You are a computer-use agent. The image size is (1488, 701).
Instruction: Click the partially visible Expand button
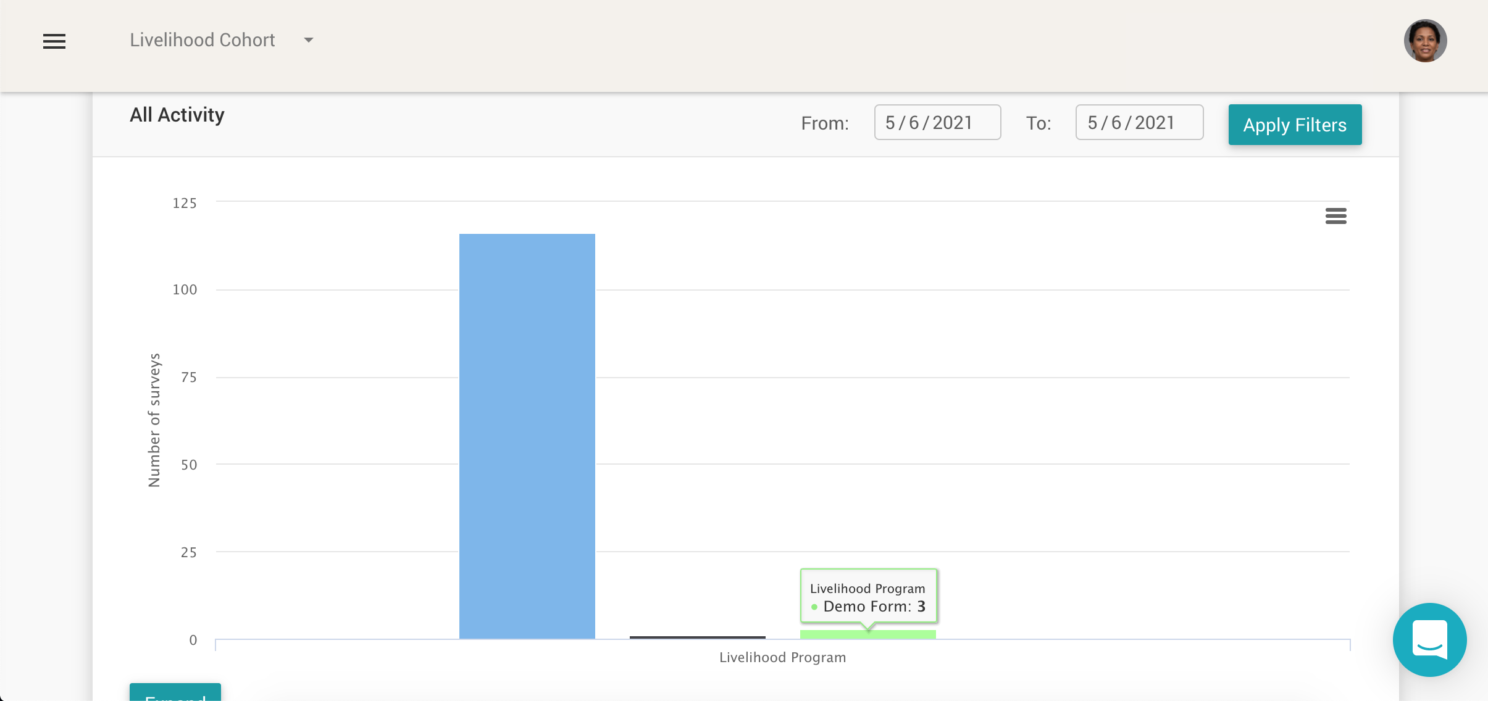click(x=175, y=693)
